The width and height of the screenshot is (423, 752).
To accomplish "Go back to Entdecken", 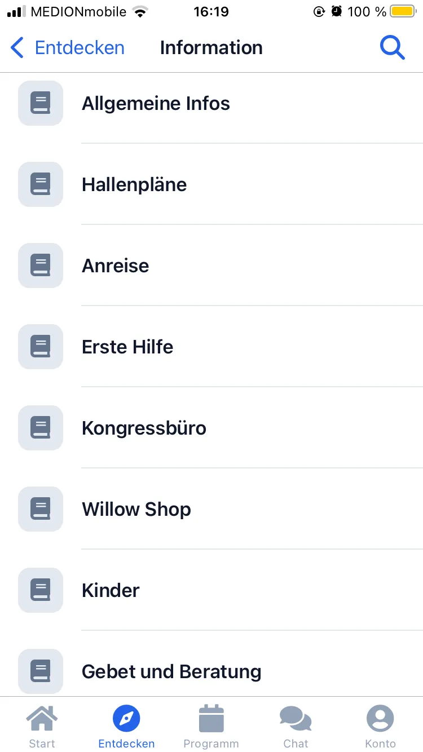I will coord(68,48).
